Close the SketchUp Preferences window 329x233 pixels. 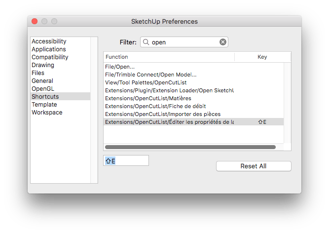click(35, 21)
